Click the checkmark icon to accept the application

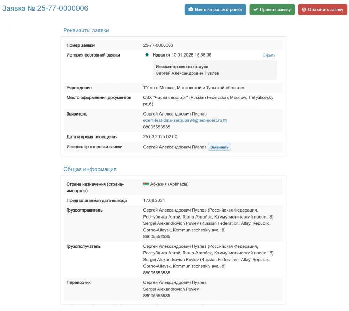pos(256,10)
